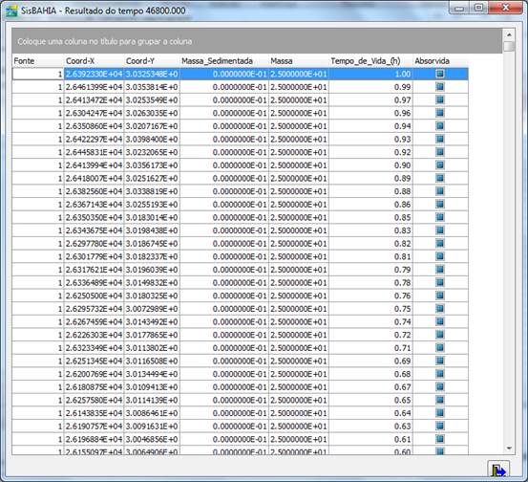
Task: Select Tempo_de_Vida cell 0.64
Action: point(370,413)
